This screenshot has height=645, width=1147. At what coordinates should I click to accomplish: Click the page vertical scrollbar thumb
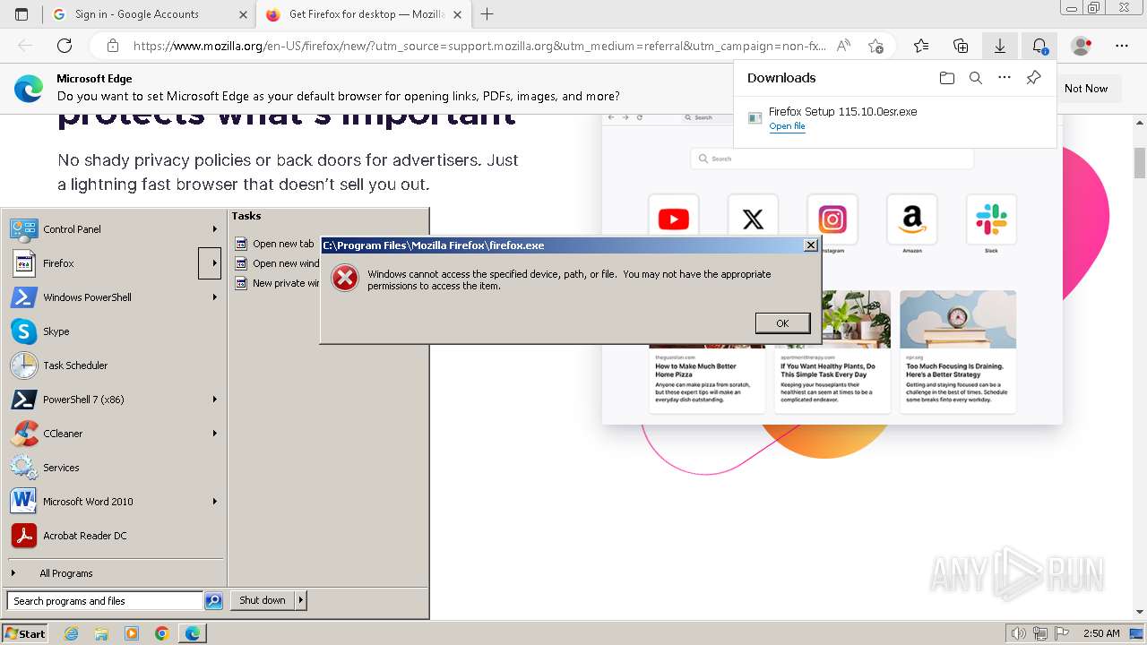point(1140,163)
